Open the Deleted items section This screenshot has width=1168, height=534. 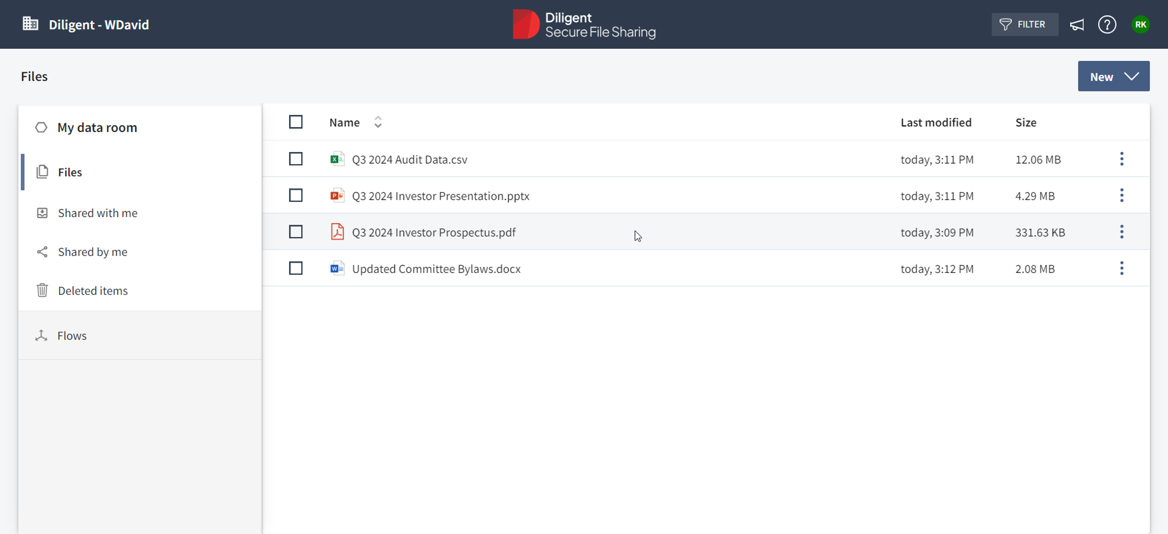point(92,291)
